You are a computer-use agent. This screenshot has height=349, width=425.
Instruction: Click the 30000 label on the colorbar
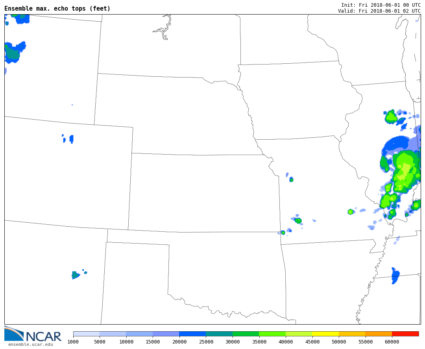click(233, 342)
